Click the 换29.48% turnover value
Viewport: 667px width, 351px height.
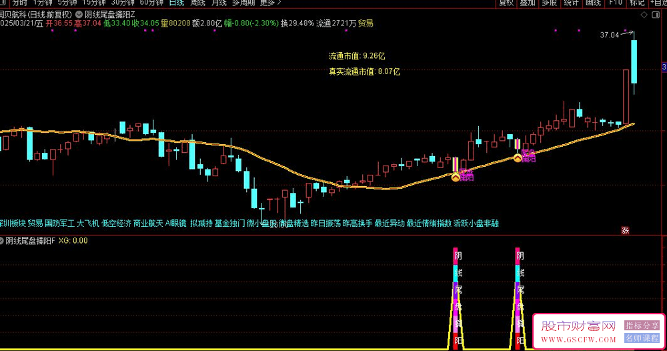(x=297, y=23)
